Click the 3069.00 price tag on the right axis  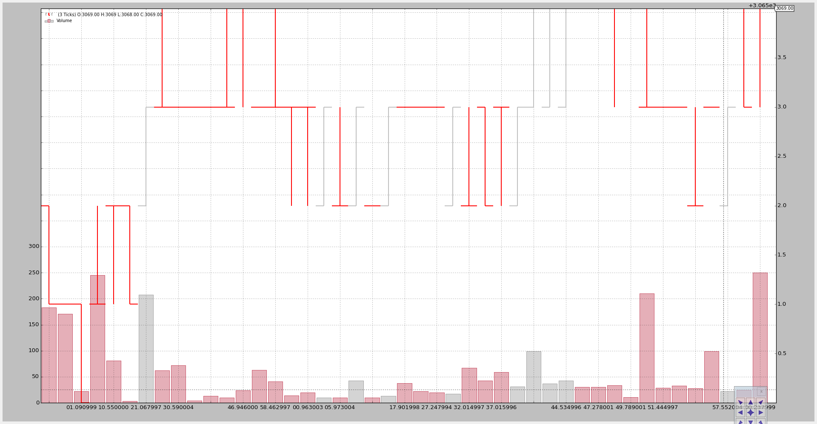tap(784, 9)
